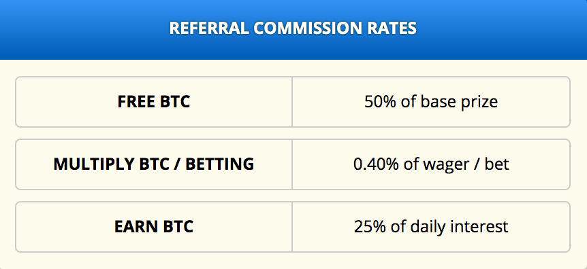Select the MULTIPLY BTC / BETTING label cell
The width and height of the screenshot is (587, 269).
(154, 164)
